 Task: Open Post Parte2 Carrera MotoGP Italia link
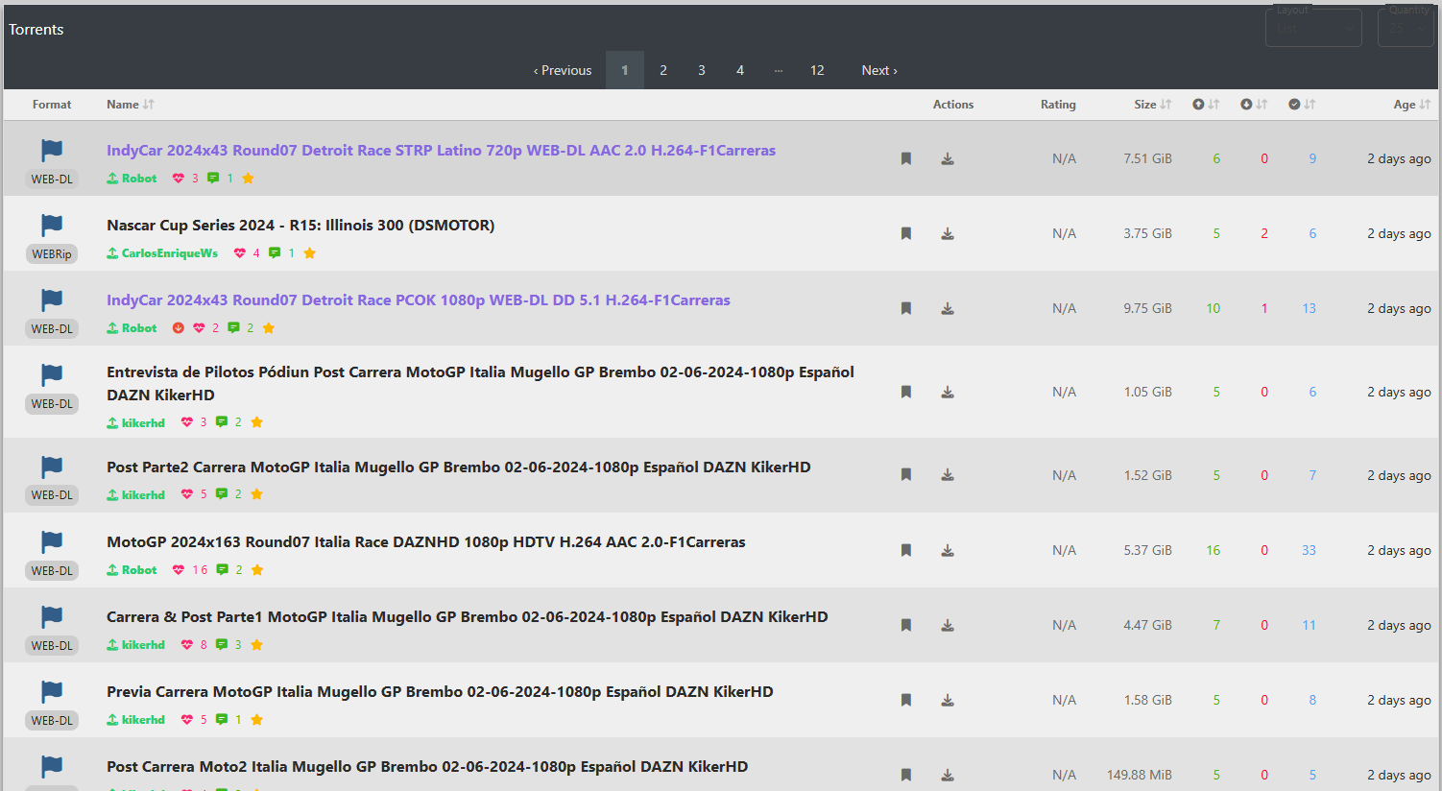coord(459,467)
